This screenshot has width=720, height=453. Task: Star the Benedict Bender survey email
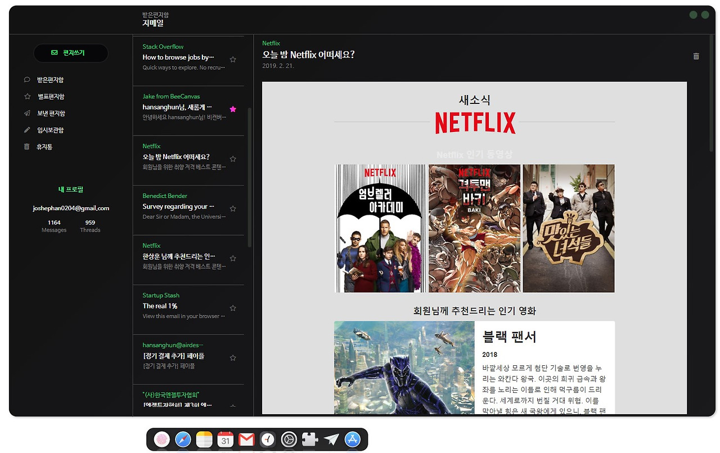233,209
